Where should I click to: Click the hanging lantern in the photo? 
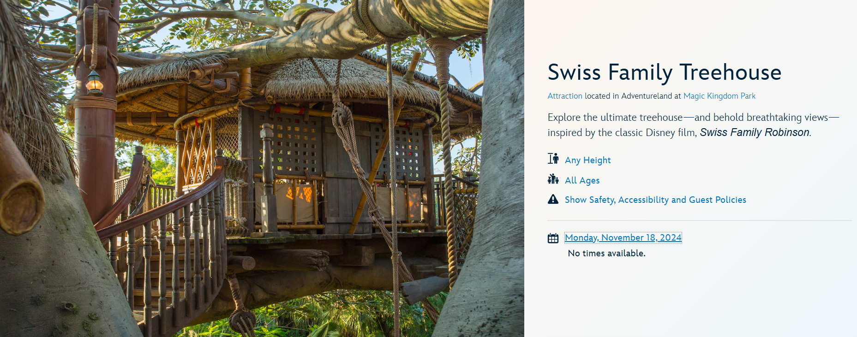95,83
